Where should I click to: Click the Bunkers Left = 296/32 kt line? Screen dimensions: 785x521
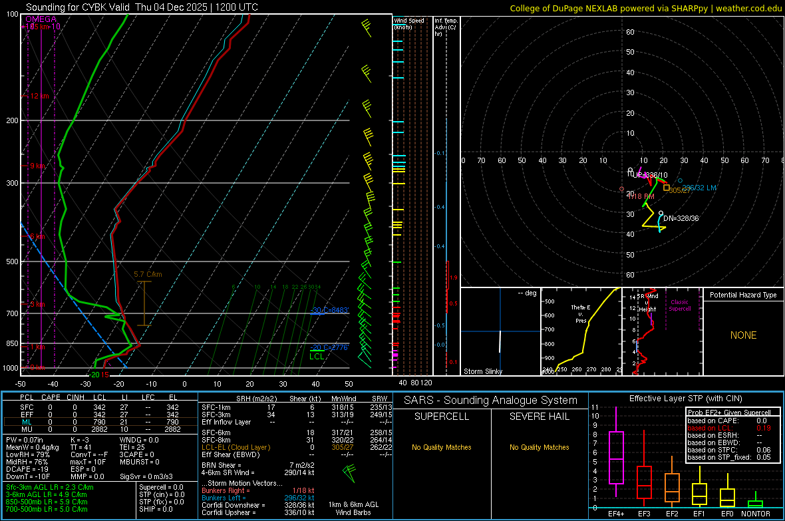pos(258,498)
